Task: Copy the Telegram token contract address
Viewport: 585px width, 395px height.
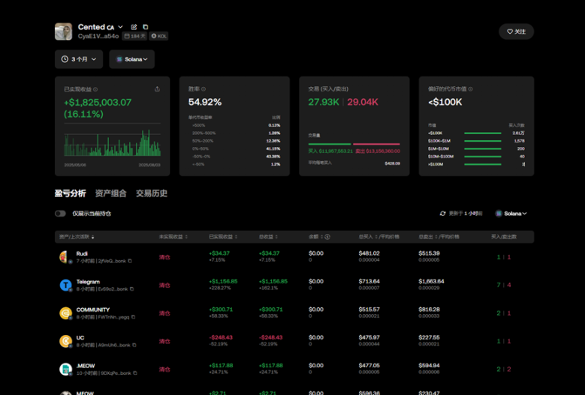Action: pos(132,289)
